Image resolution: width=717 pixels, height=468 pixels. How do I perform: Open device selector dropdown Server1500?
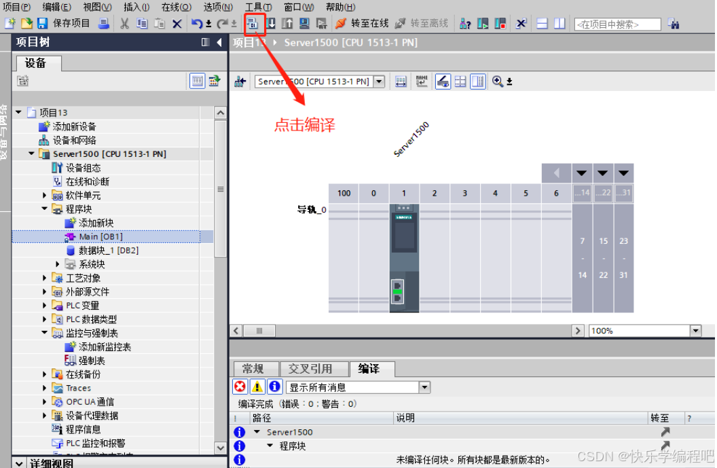coord(380,82)
